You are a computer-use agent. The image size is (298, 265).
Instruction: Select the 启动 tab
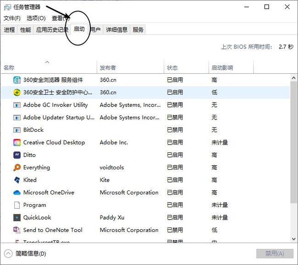tap(79, 29)
